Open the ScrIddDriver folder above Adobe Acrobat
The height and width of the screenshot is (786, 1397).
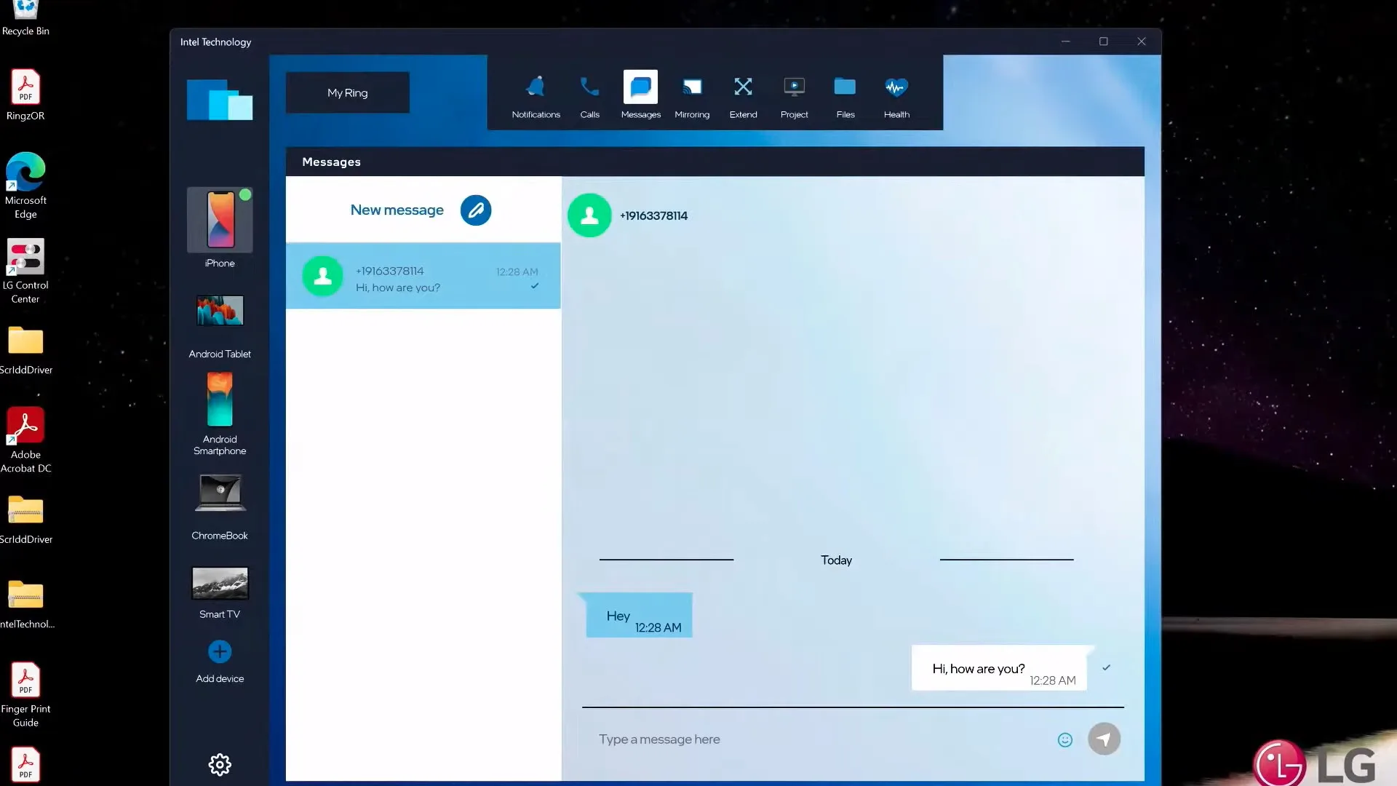pyautogui.click(x=25, y=350)
